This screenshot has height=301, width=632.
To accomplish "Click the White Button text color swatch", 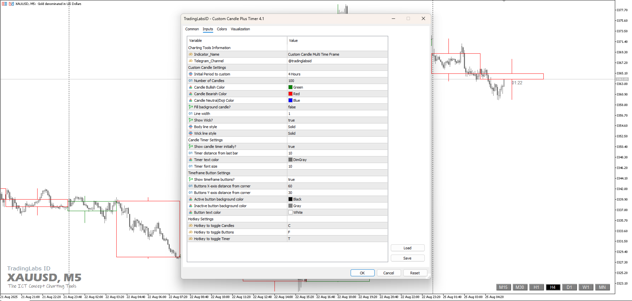I will (x=290, y=212).
